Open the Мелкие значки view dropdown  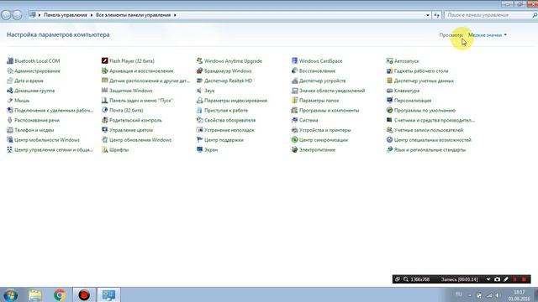pos(488,35)
